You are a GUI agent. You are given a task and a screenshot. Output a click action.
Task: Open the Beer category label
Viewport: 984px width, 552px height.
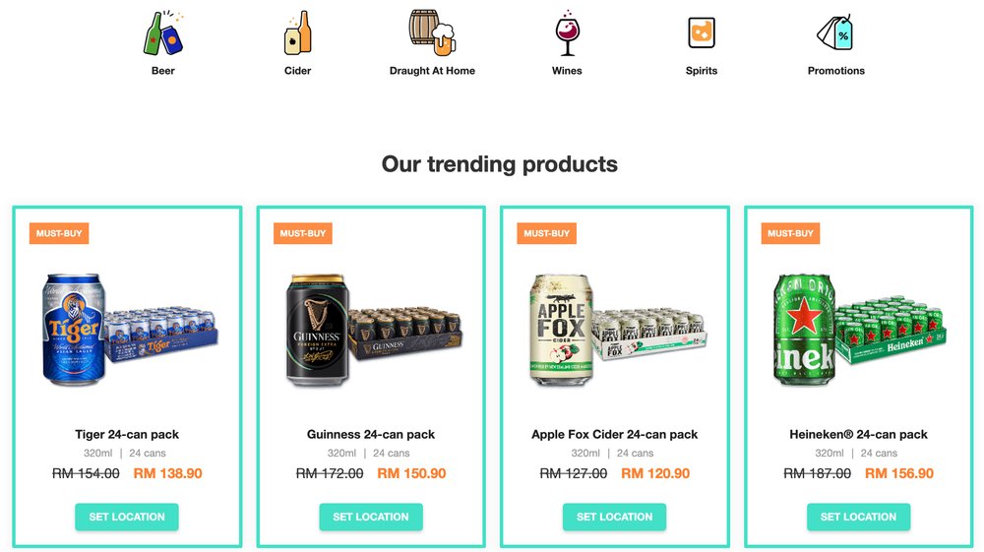[163, 71]
